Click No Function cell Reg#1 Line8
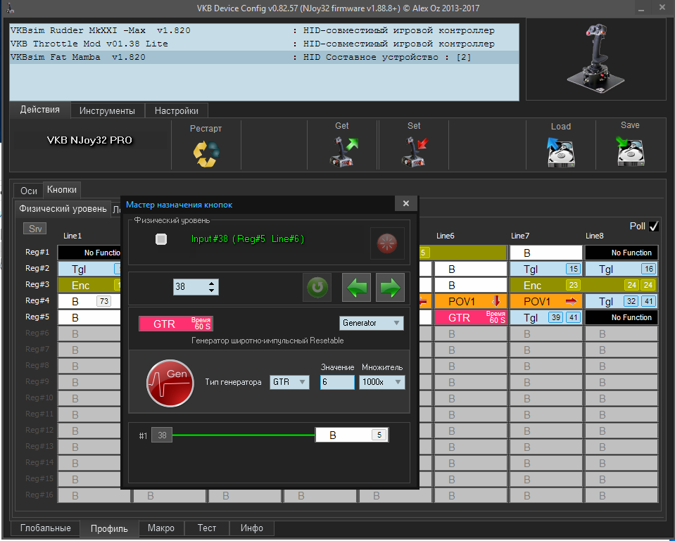This screenshot has height=541, width=675. tap(622, 253)
